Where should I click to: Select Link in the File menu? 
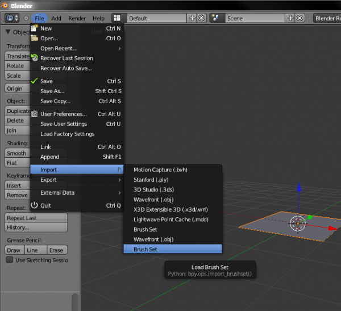(77, 147)
